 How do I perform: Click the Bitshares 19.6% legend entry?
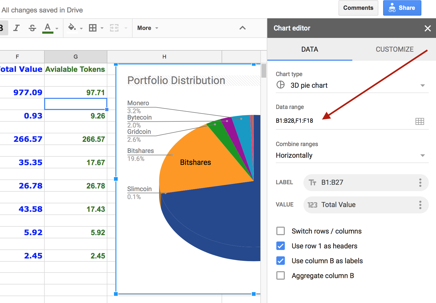pos(141,155)
